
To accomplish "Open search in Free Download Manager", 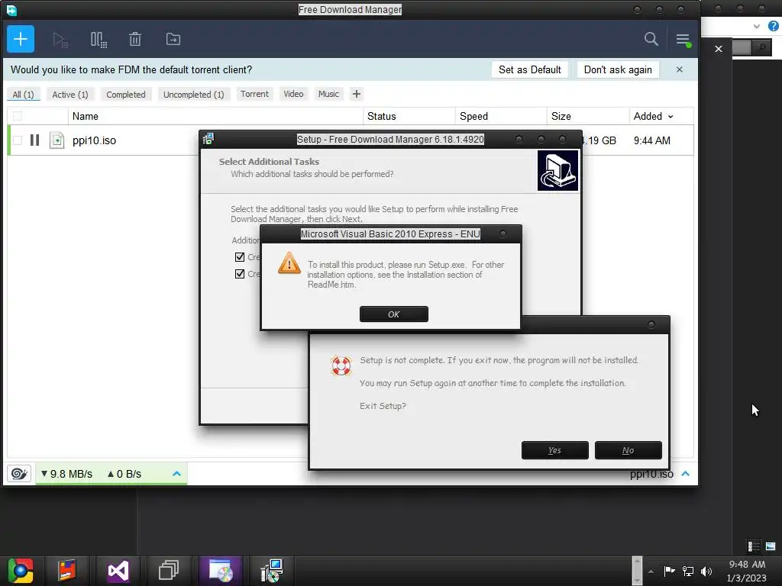I will (x=651, y=39).
